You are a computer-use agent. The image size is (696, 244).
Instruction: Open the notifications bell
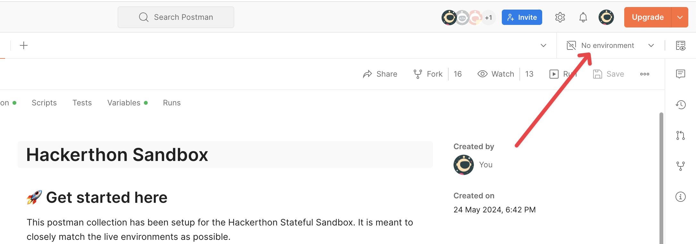point(583,17)
